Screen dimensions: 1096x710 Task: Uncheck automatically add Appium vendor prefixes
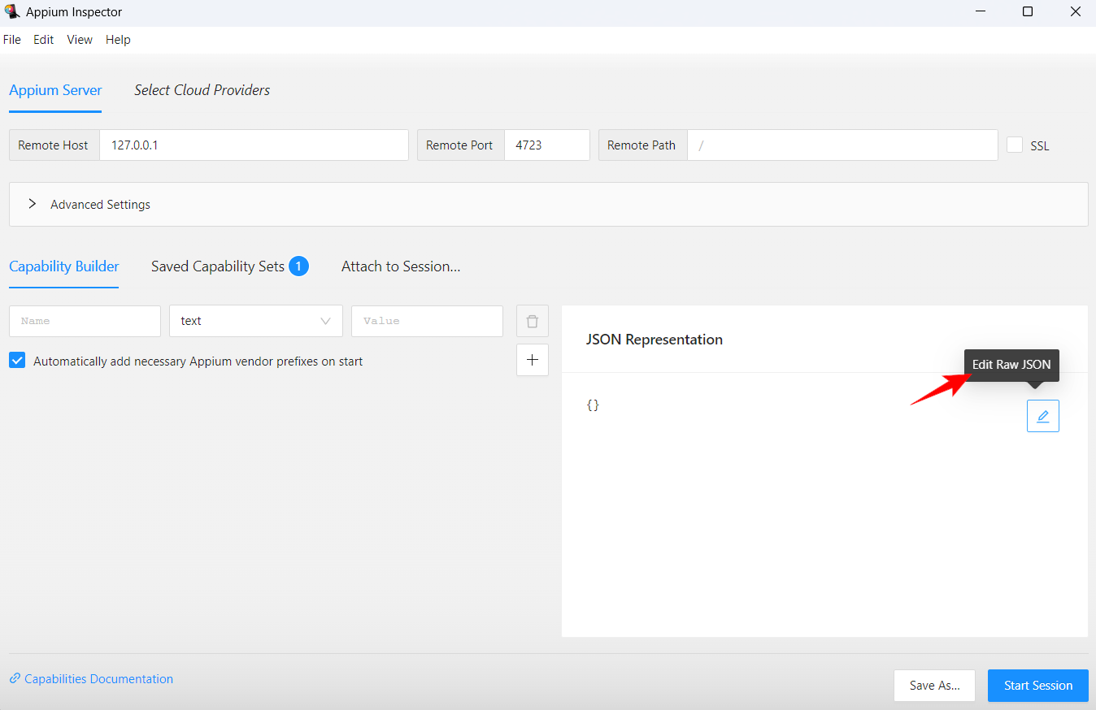tap(17, 361)
